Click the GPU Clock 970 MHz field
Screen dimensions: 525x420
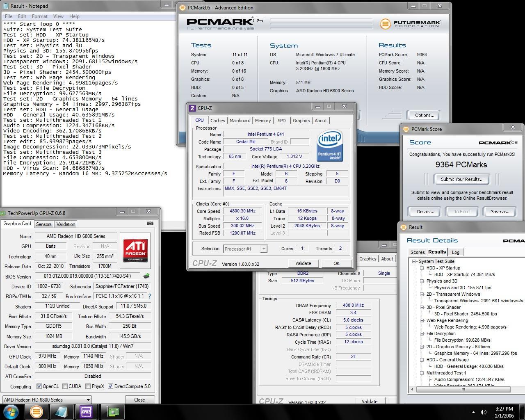(x=47, y=356)
